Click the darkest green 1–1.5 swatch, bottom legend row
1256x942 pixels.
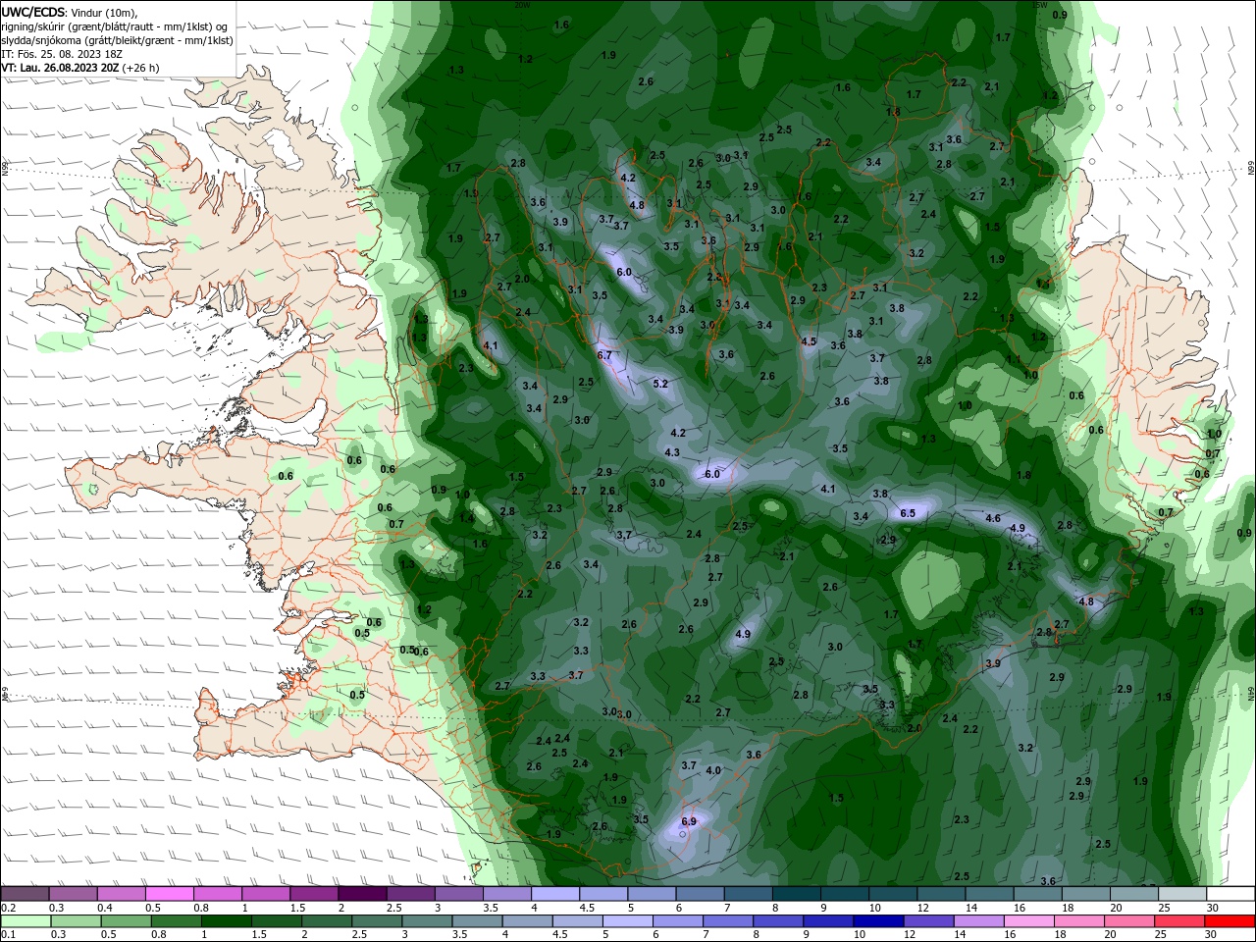click(227, 921)
